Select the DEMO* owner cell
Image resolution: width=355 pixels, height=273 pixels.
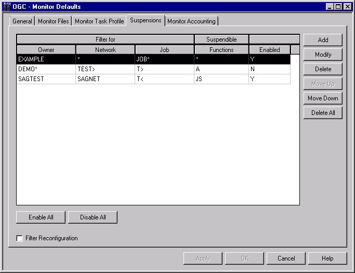[x=46, y=69]
